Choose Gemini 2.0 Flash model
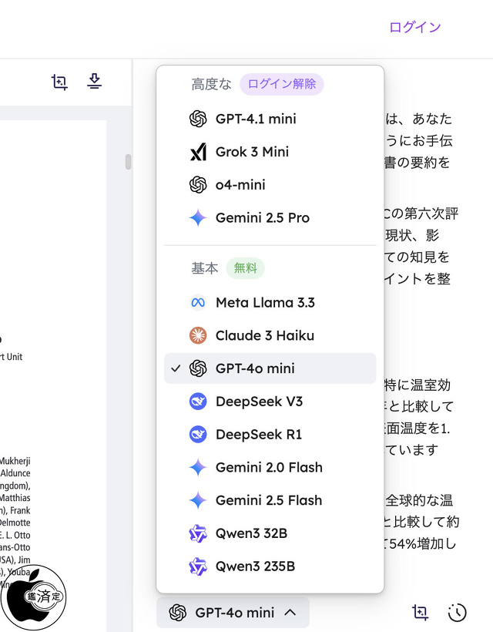Screen dimensions: 493x632 pyautogui.click(x=270, y=468)
